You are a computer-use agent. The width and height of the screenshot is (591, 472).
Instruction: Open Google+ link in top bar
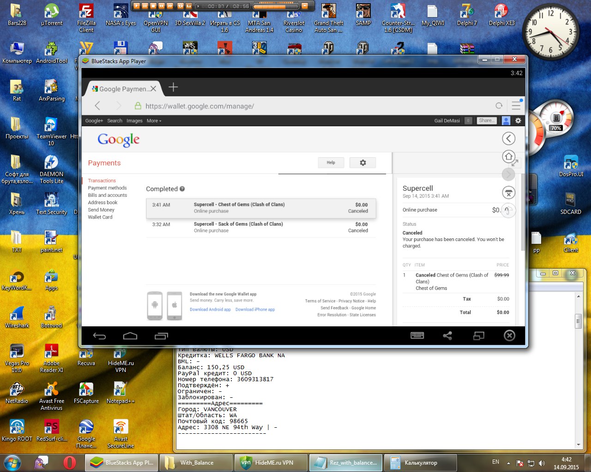tap(94, 121)
